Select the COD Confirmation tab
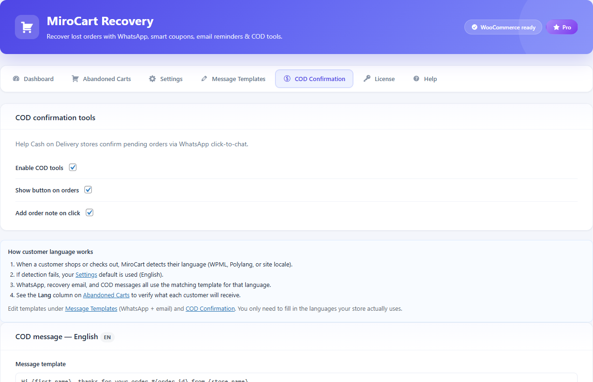 point(314,79)
